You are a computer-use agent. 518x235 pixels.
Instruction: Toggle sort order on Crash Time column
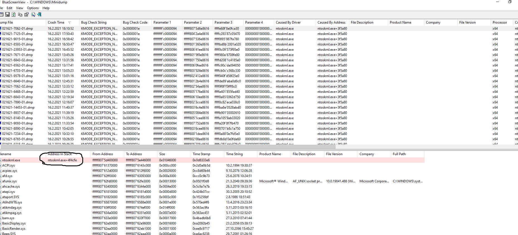click(x=56, y=22)
